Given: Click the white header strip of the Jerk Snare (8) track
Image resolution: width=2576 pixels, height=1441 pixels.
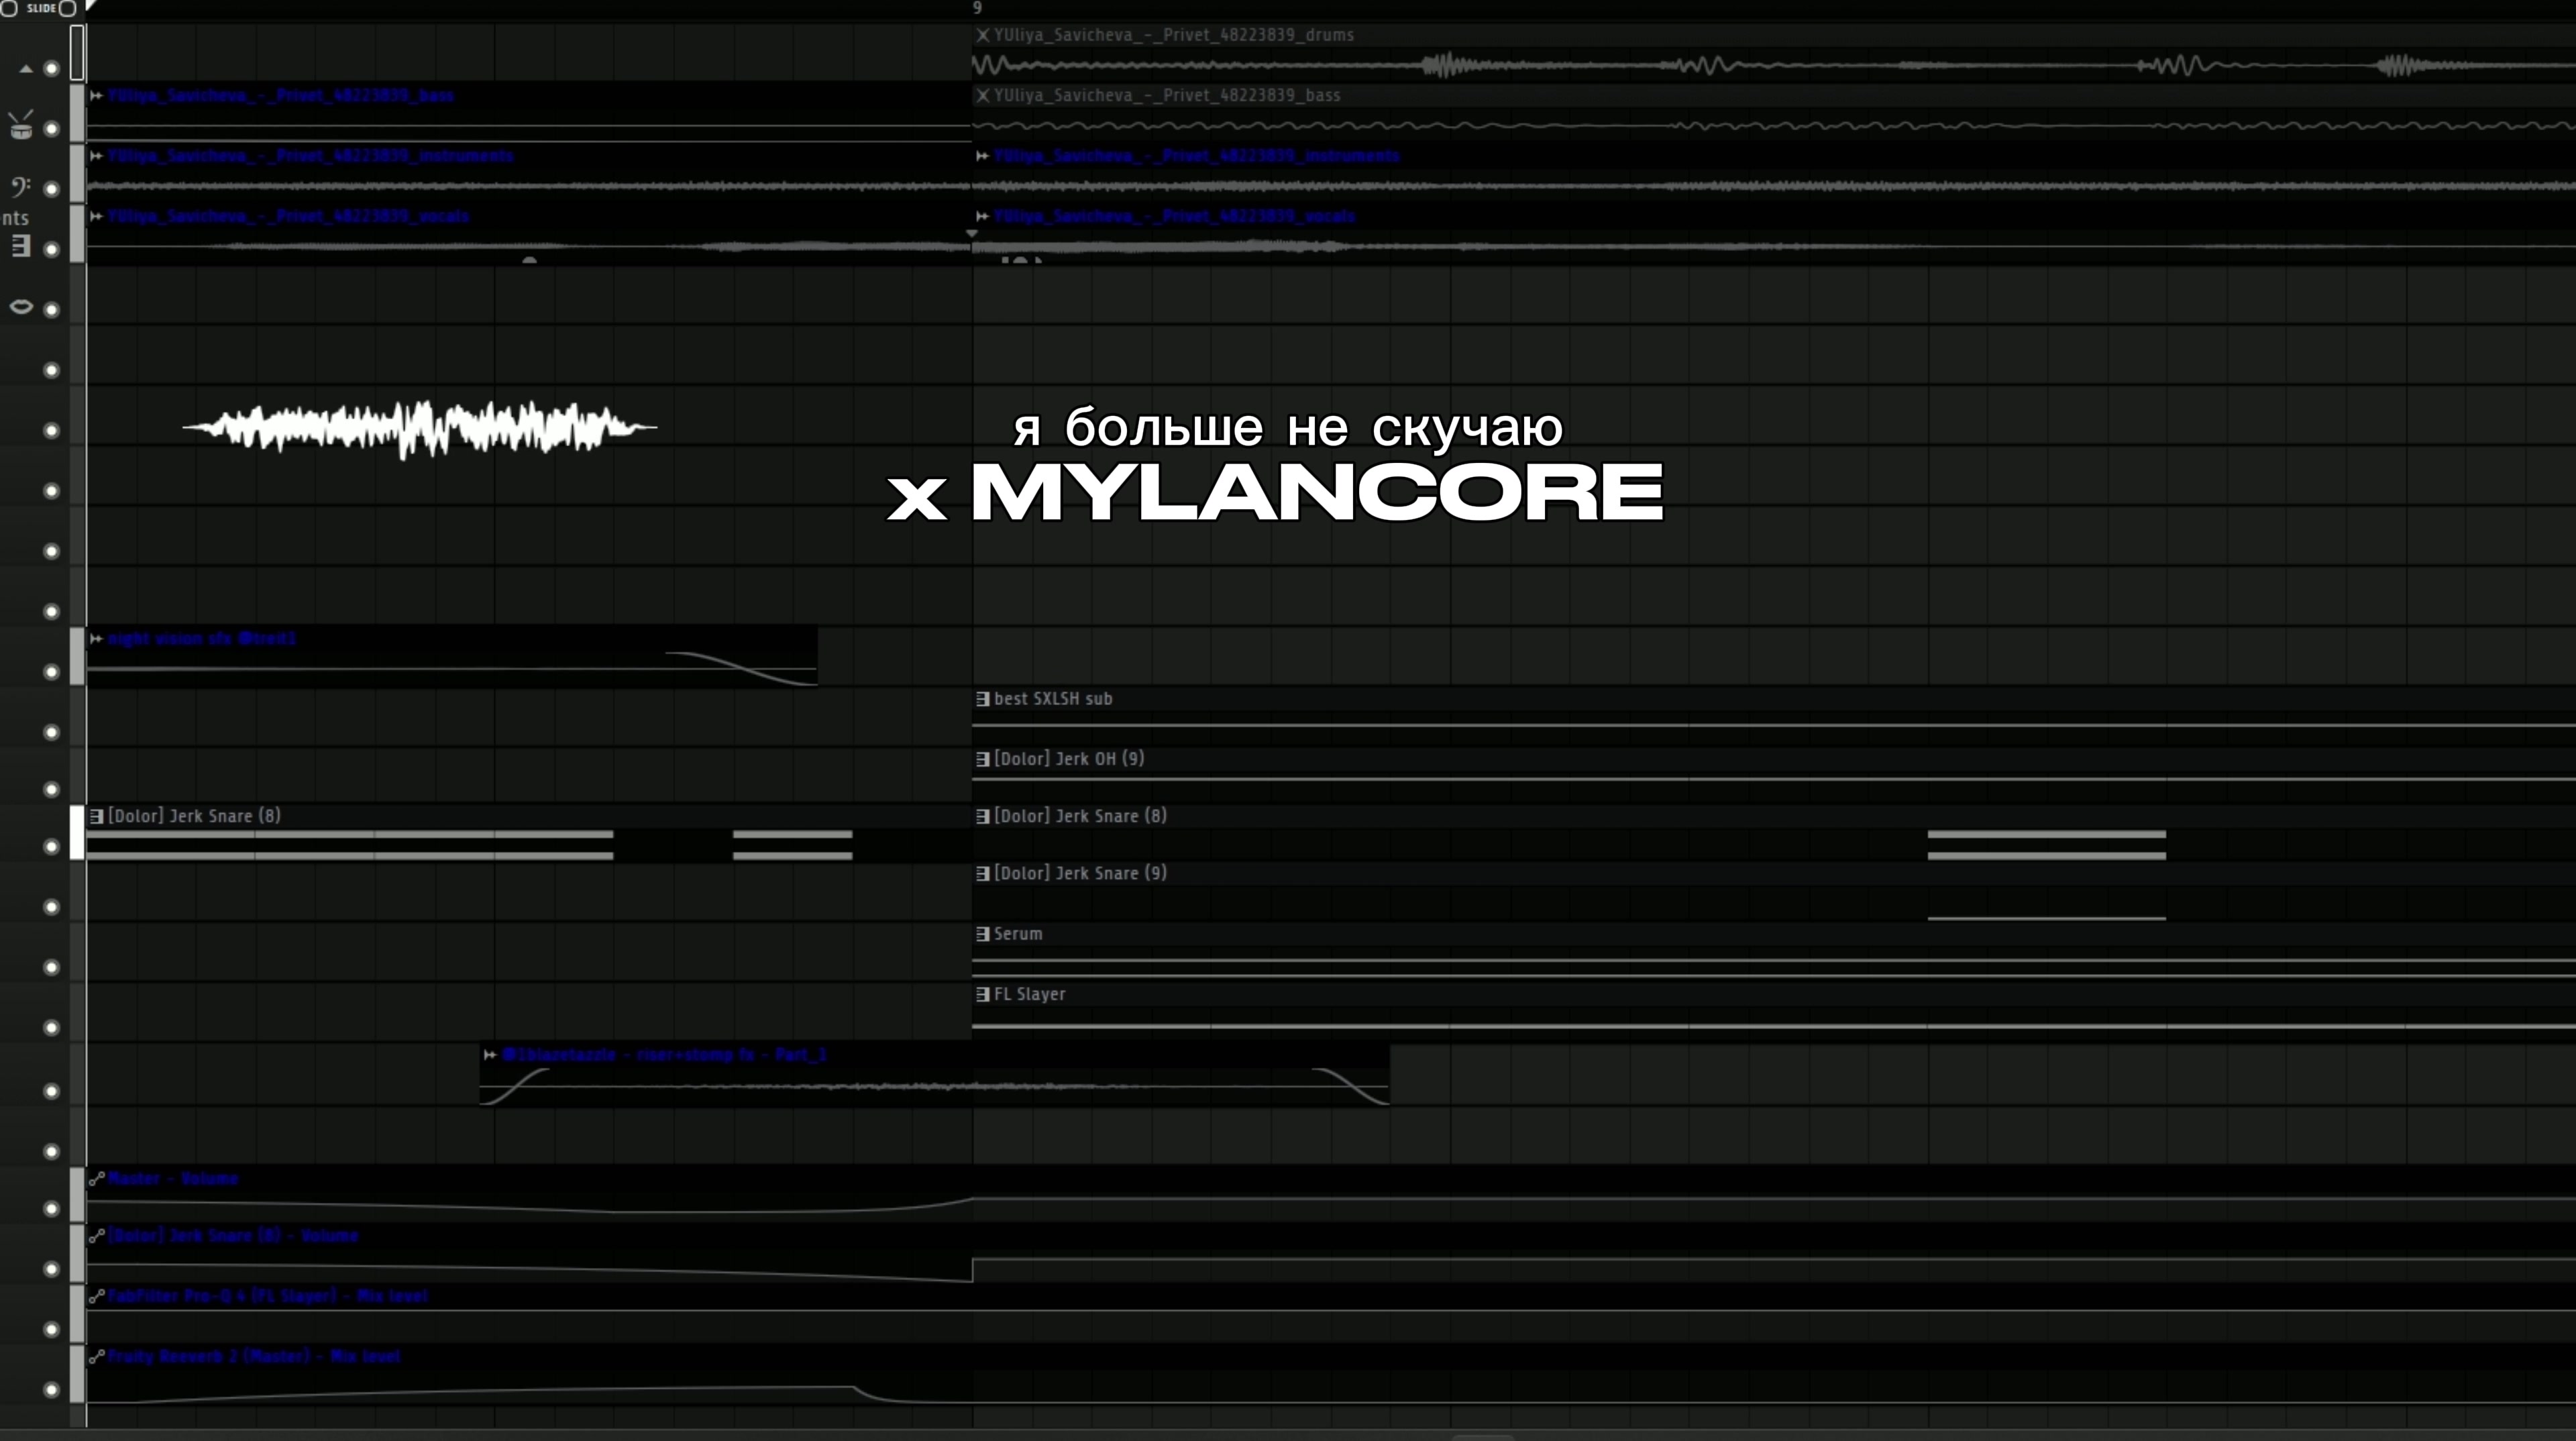Looking at the screenshot, I should point(77,833).
